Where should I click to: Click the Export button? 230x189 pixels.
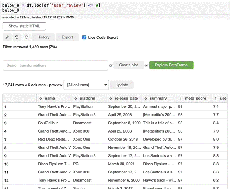(x=67, y=37)
